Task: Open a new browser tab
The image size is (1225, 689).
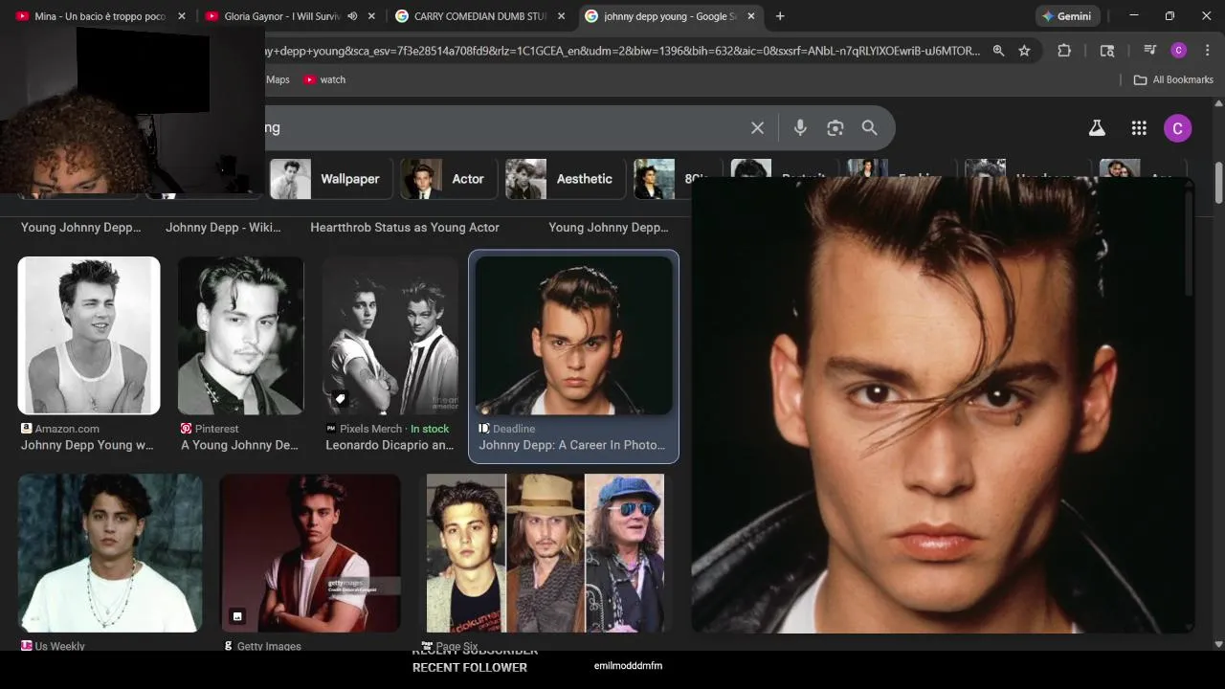Action: (x=780, y=16)
